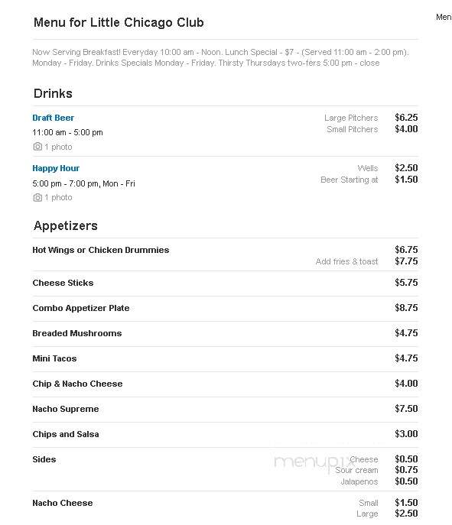Select the Nacho Supreme item
The height and width of the screenshot is (525, 452).
tap(65, 409)
